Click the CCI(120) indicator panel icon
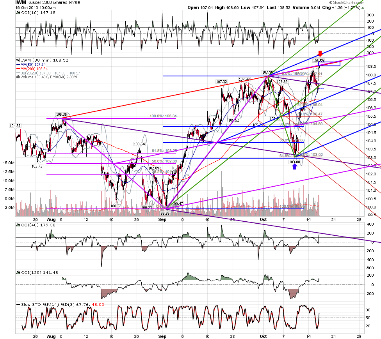Viewport: 381px width, 339px height. pos(18,272)
